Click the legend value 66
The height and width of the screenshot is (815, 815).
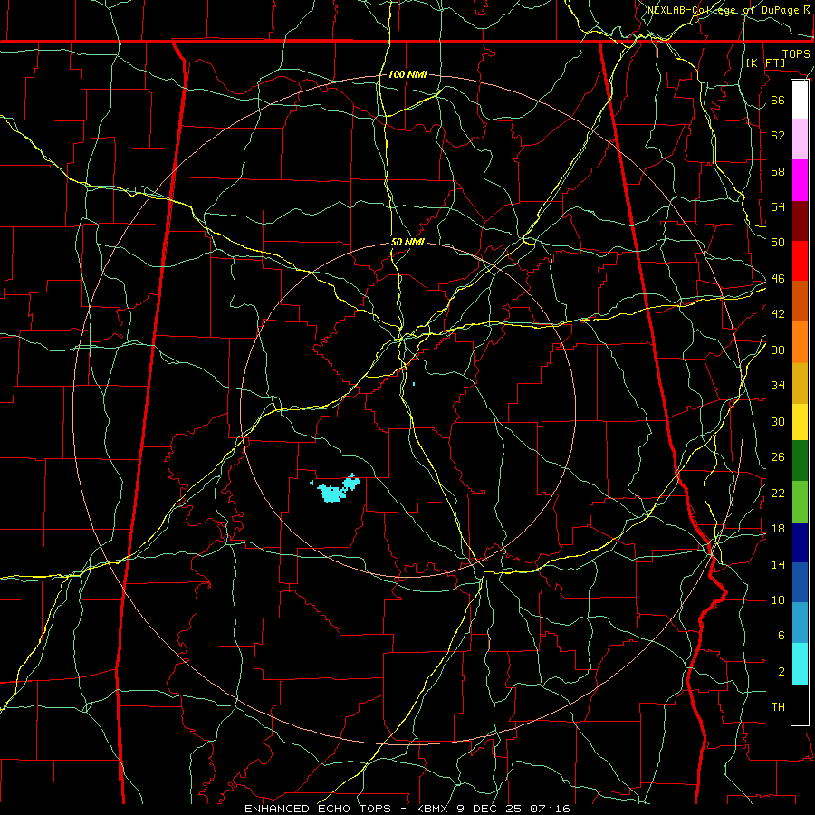point(778,100)
